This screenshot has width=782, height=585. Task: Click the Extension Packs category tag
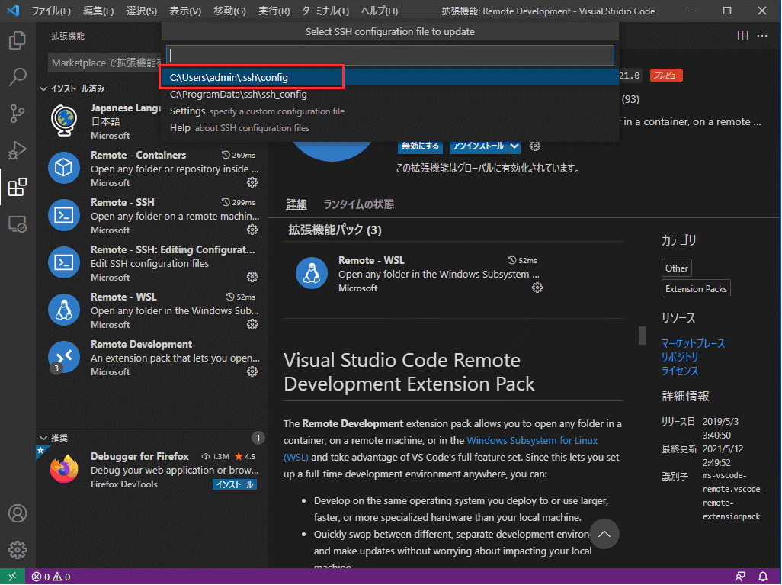pyautogui.click(x=696, y=288)
